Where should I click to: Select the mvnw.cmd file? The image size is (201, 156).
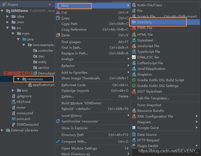click(23, 113)
